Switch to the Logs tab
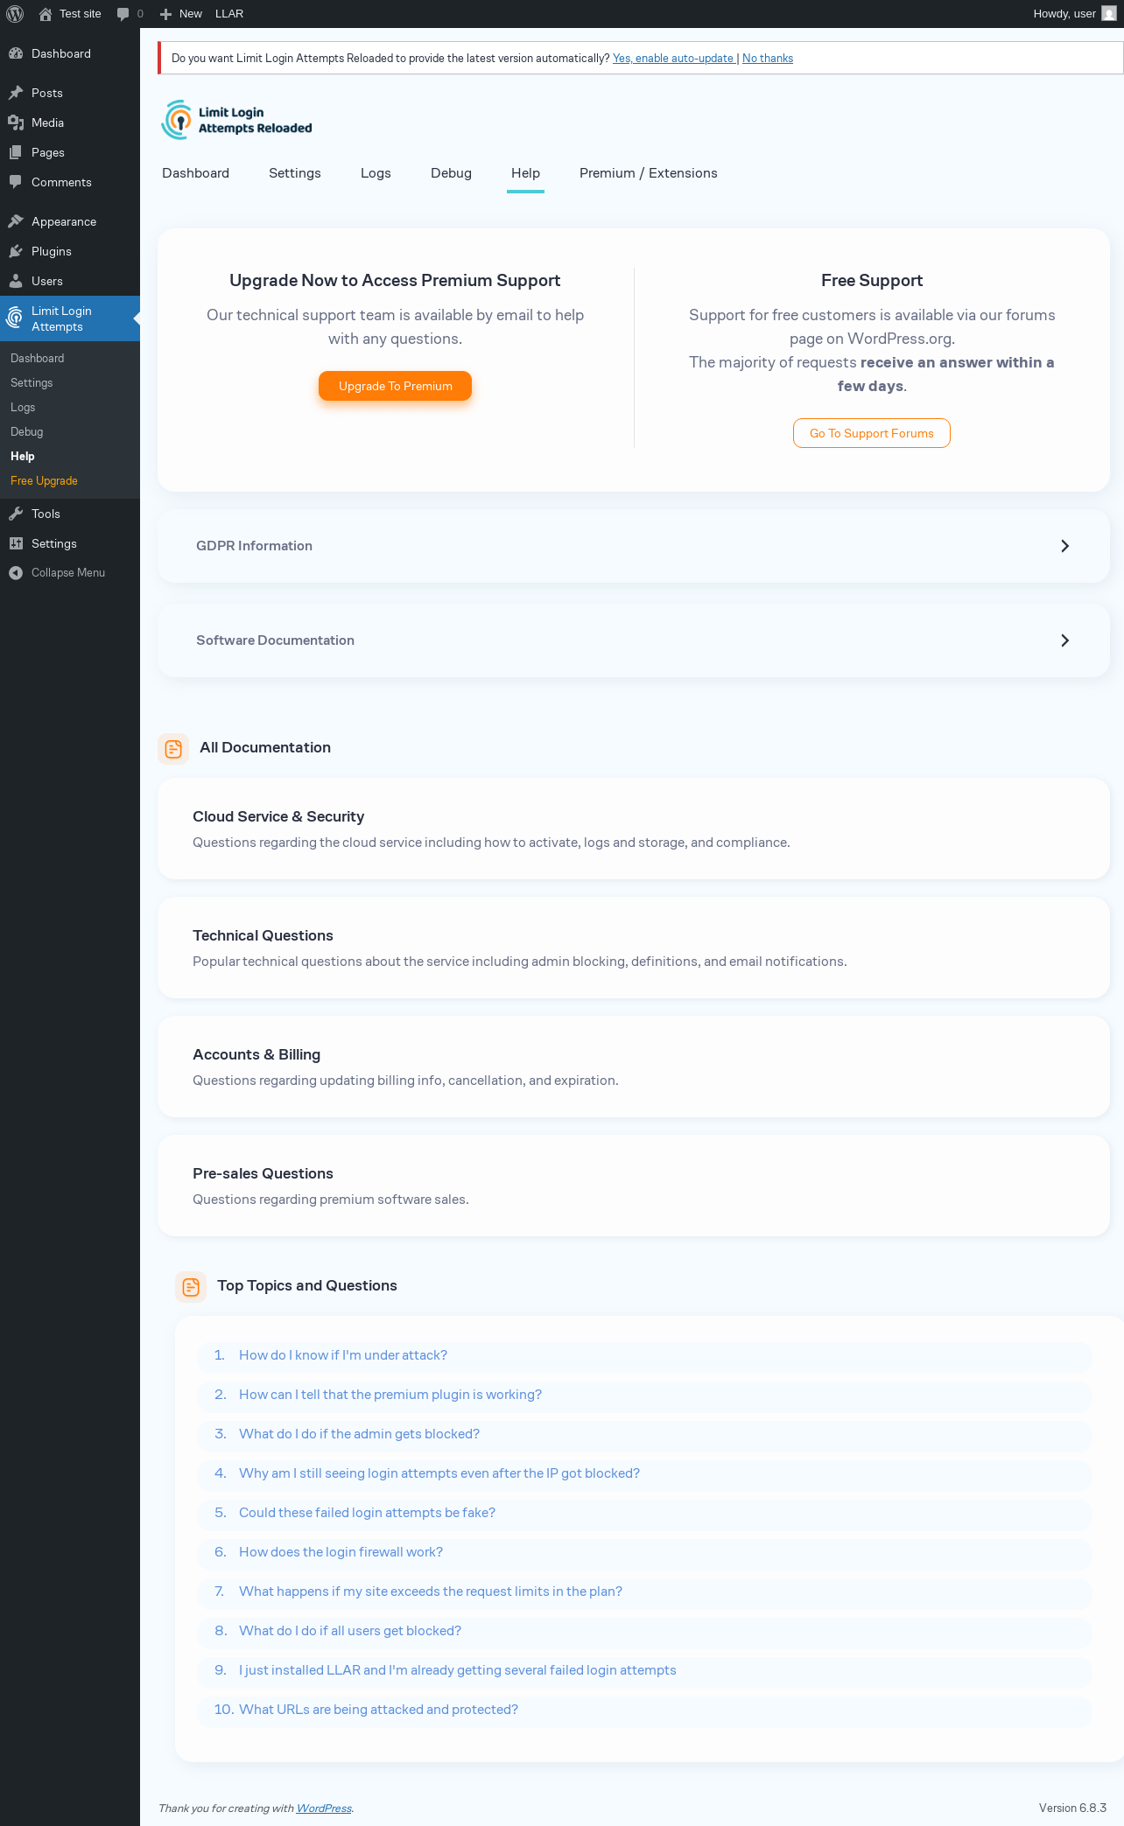The height and width of the screenshot is (1826, 1124). pos(376,173)
